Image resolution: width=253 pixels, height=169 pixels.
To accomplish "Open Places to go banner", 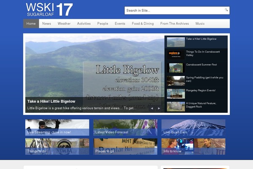I will [x=125, y=147].
